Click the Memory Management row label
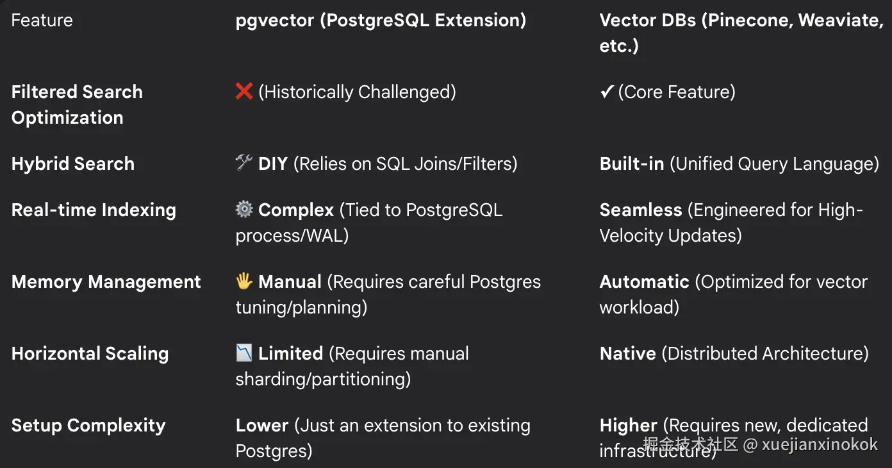892x468 pixels. point(106,282)
